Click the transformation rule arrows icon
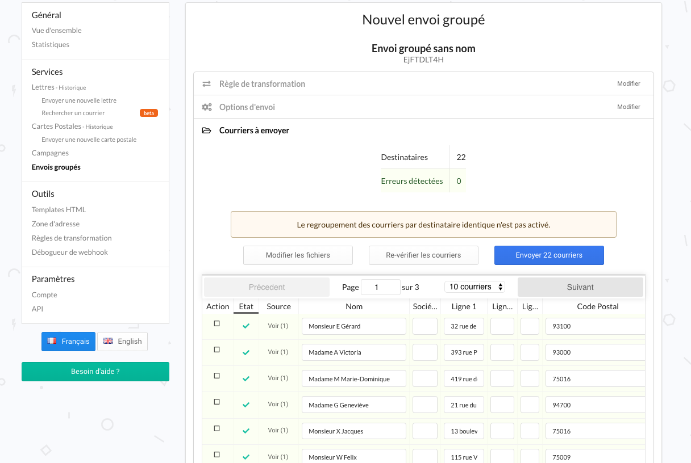The width and height of the screenshot is (691, 463). point(207,84)
